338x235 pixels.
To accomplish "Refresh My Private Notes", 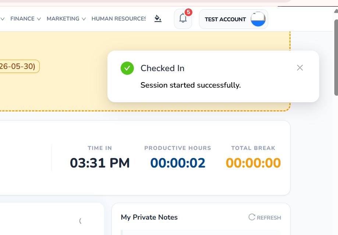I will (265, 217).
